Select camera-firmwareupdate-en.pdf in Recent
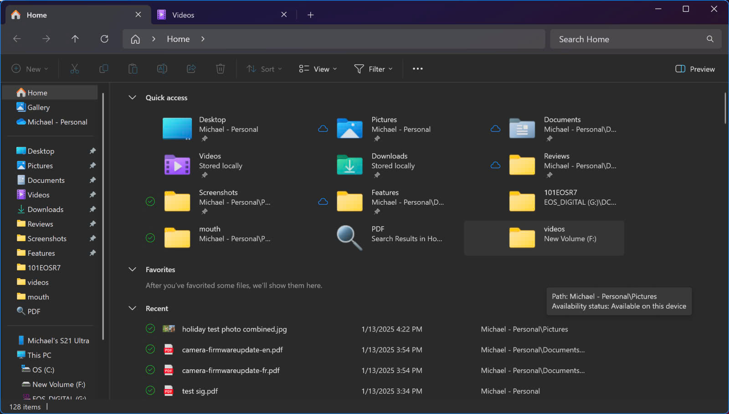The height and width of the screenshot is (414, 729). click(x=232, y=350)
